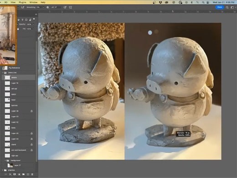Filter layers by type text

click(x=22, y=20)
